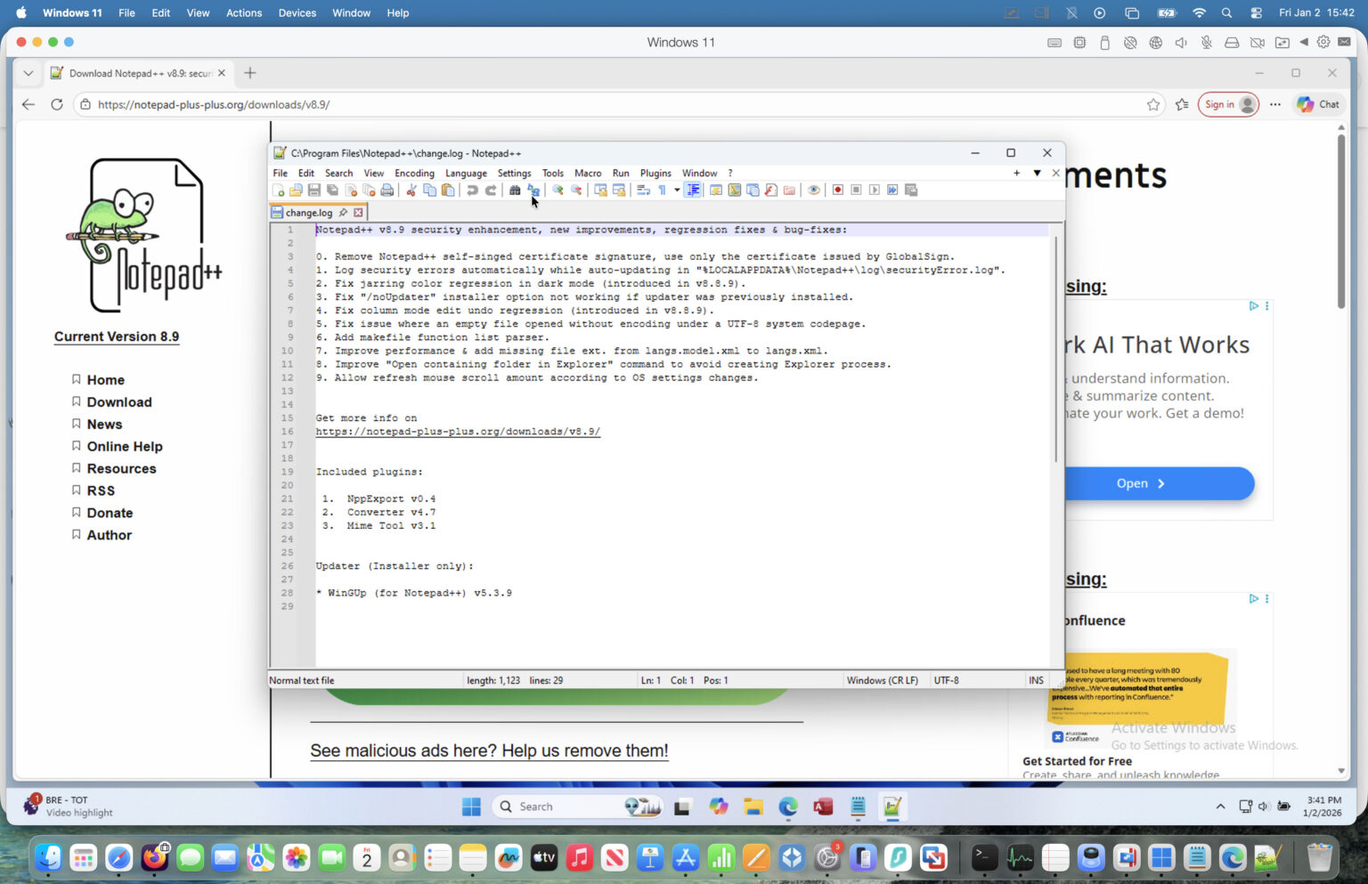Image resolution: width=1368 pixels, height=884 pixels.
Task: Print the change.log file via toolbar
Action: [x=387, y=190]
